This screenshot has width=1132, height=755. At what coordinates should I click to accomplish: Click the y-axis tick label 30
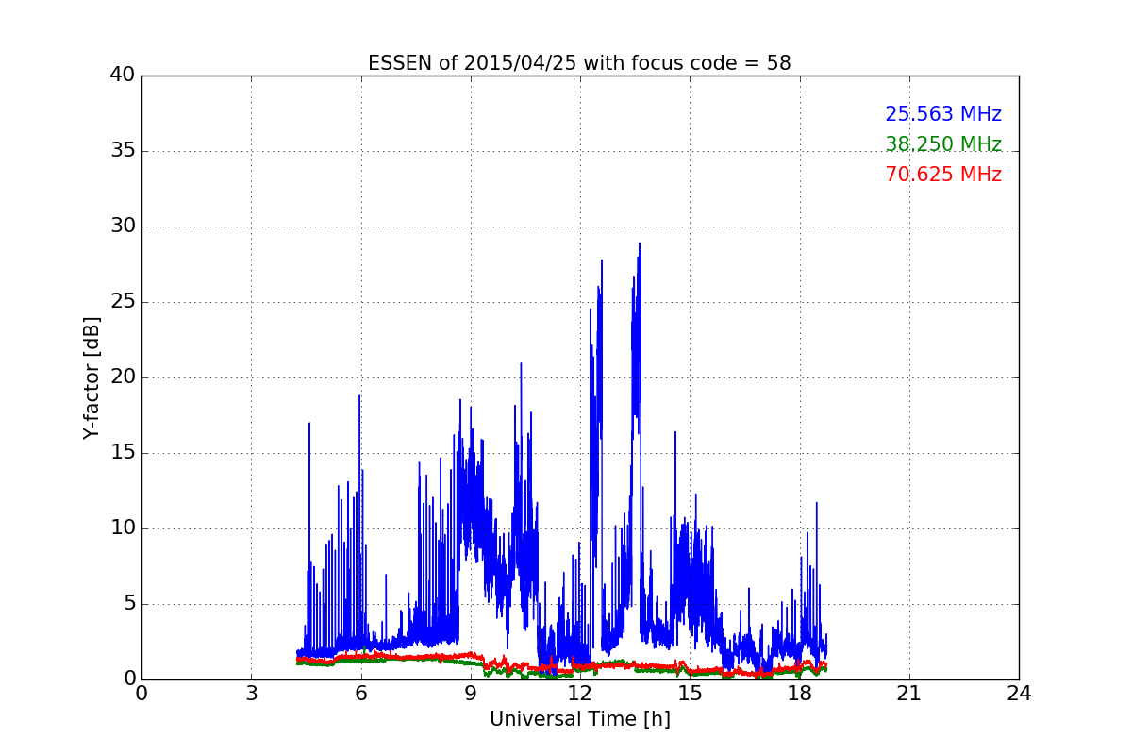(123, 226)
